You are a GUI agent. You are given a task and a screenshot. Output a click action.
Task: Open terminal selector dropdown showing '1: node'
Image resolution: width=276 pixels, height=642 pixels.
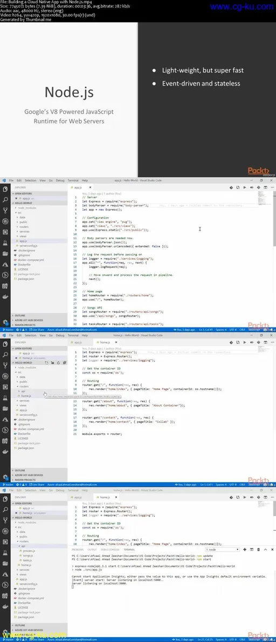(222, 549)
